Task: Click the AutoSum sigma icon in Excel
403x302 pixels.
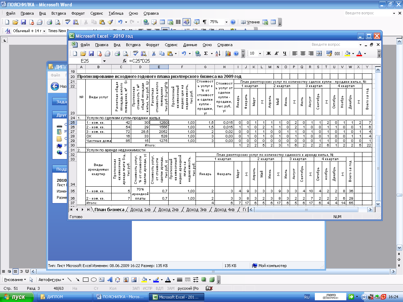Action: [206, 53]
